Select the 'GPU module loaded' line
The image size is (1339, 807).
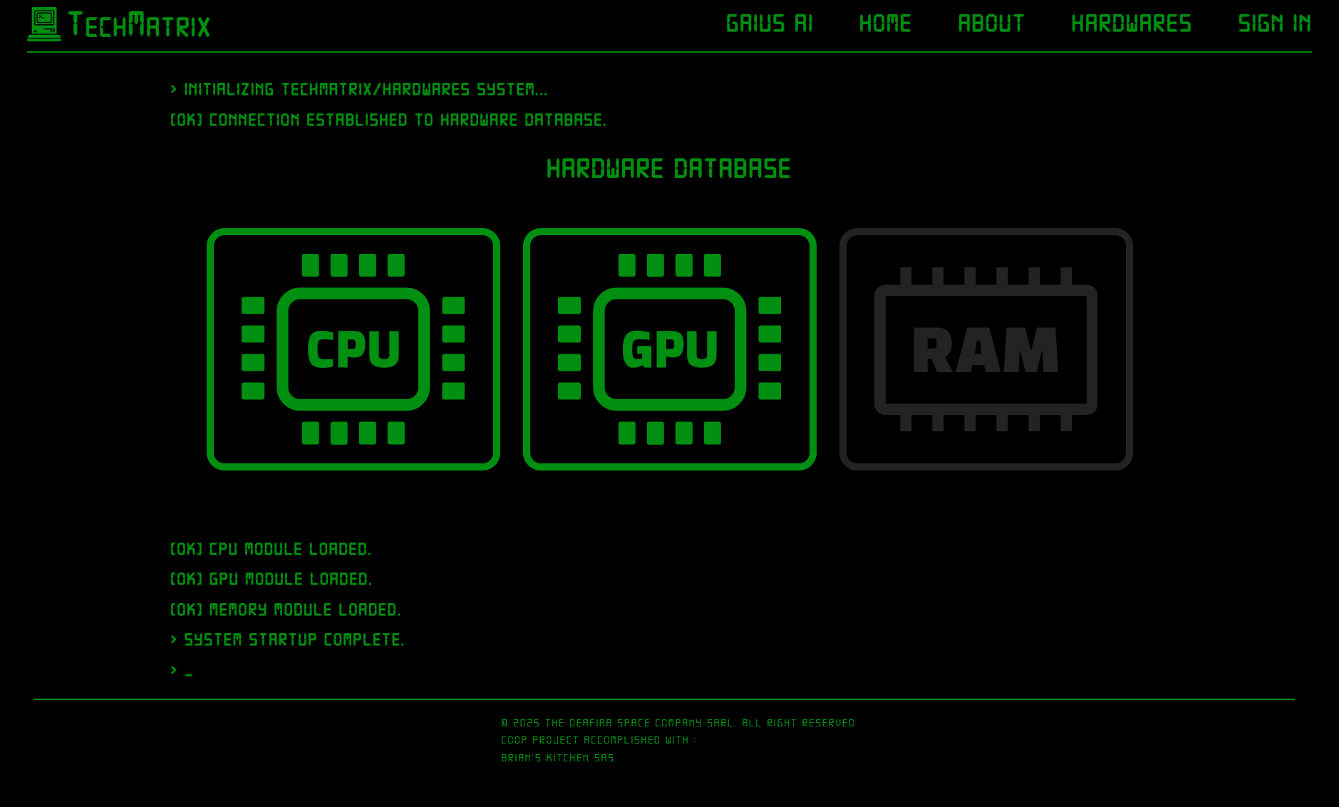272,579
